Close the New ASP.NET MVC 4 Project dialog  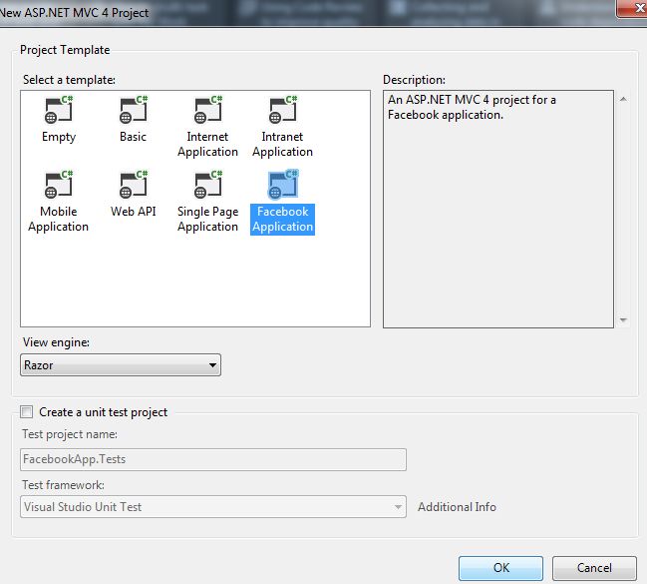point(633,8)
